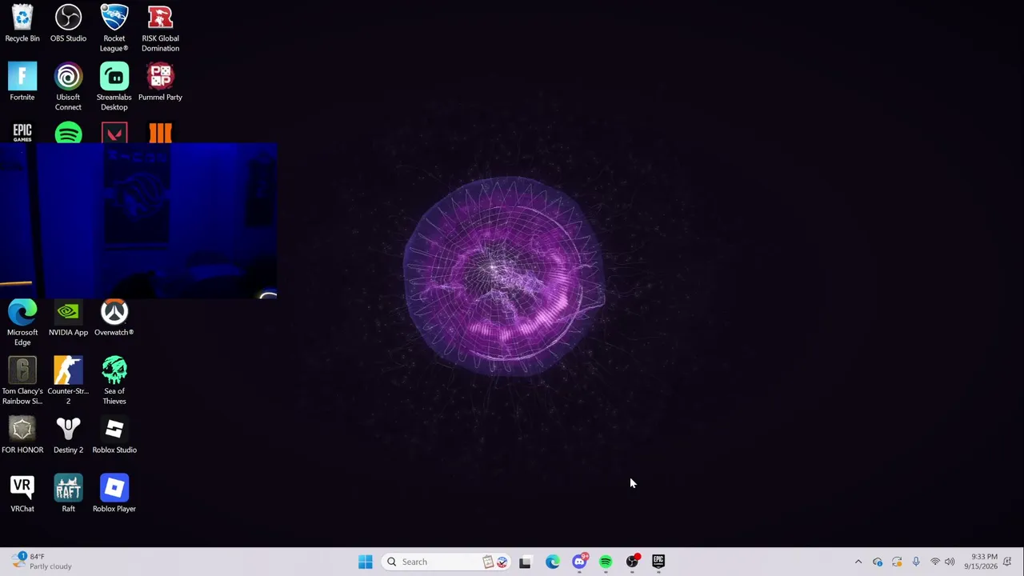Click the Destiny 2 desktop icon
1024x576 pixels.
coord(68,435)
